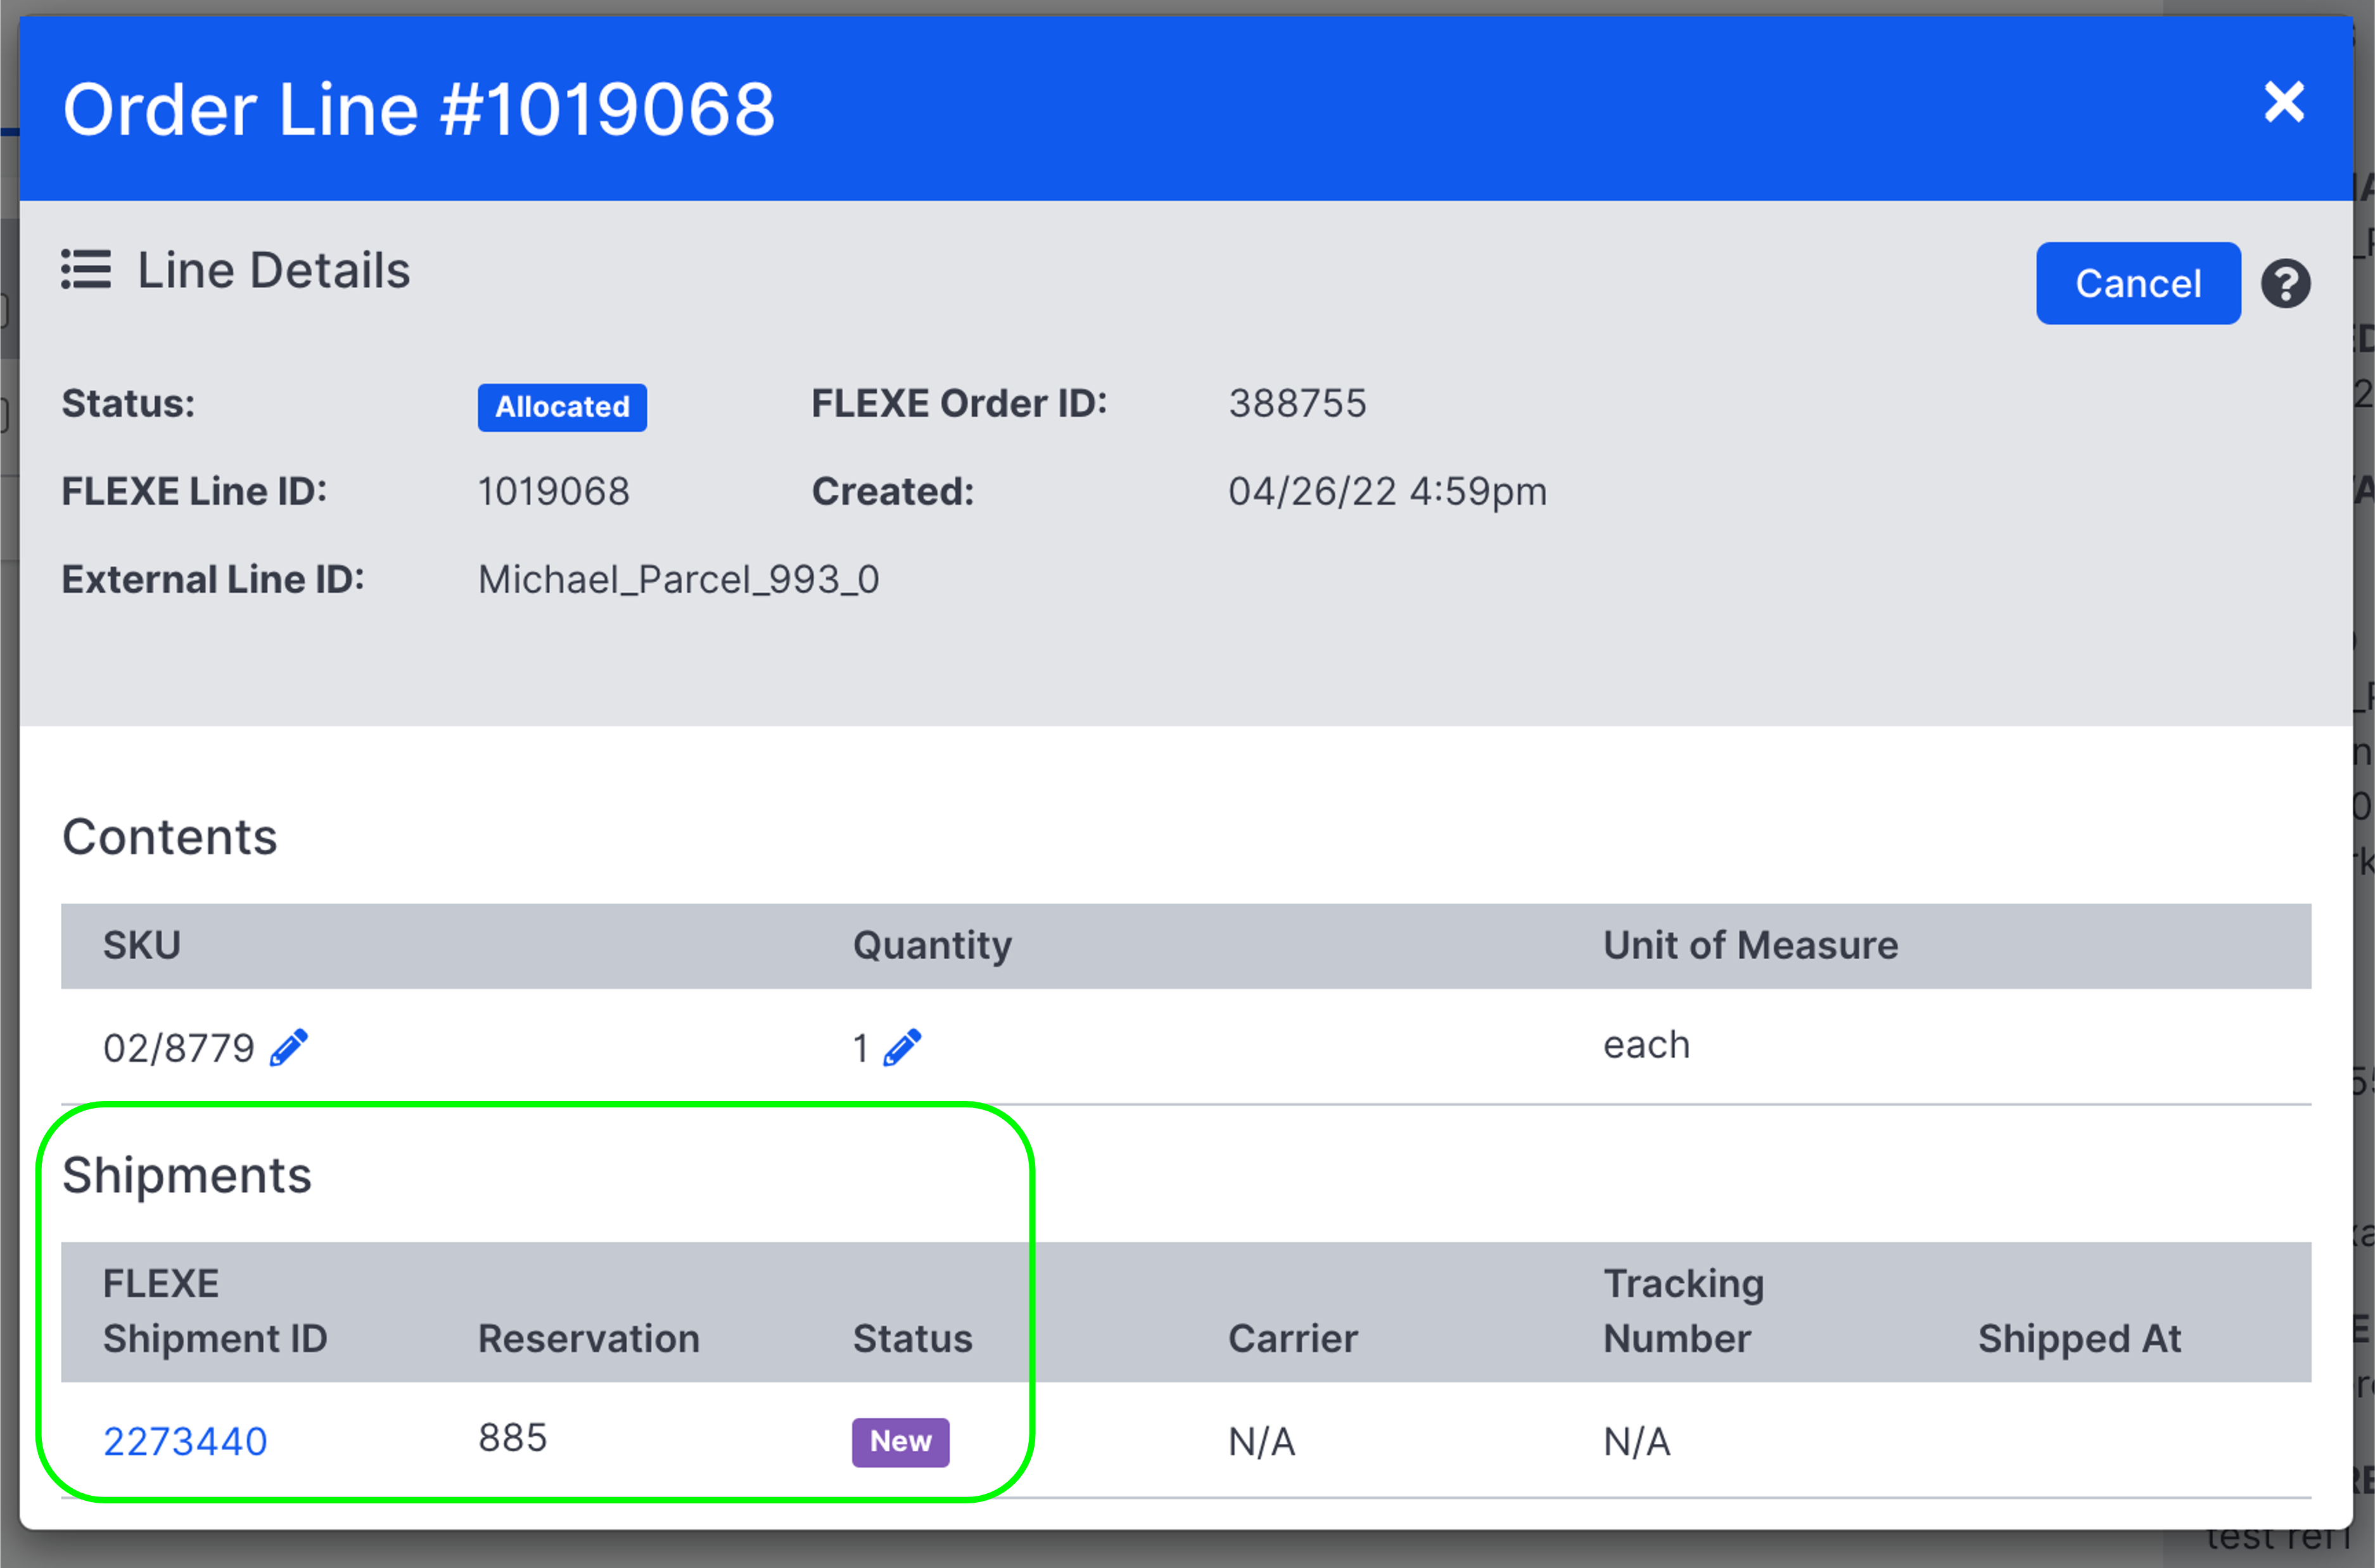Click the Unit of Measure header
This screenshot has height=1568, width=2375.
coord(1750,945)
